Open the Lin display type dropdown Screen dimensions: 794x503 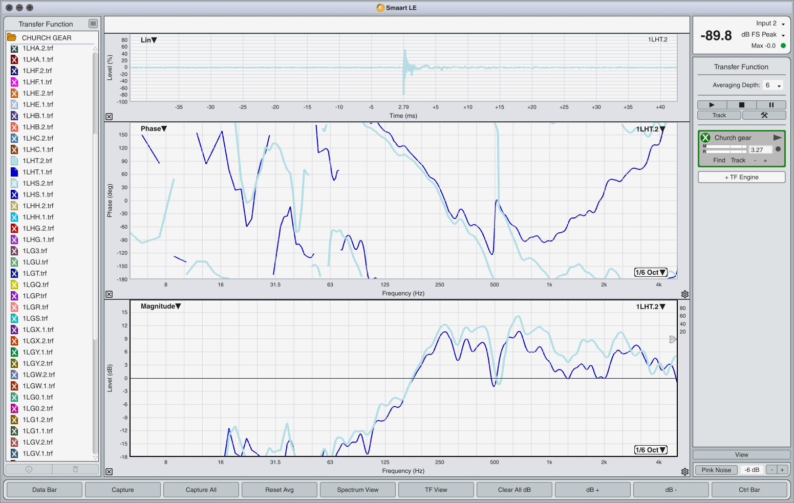tap(149, 40)
